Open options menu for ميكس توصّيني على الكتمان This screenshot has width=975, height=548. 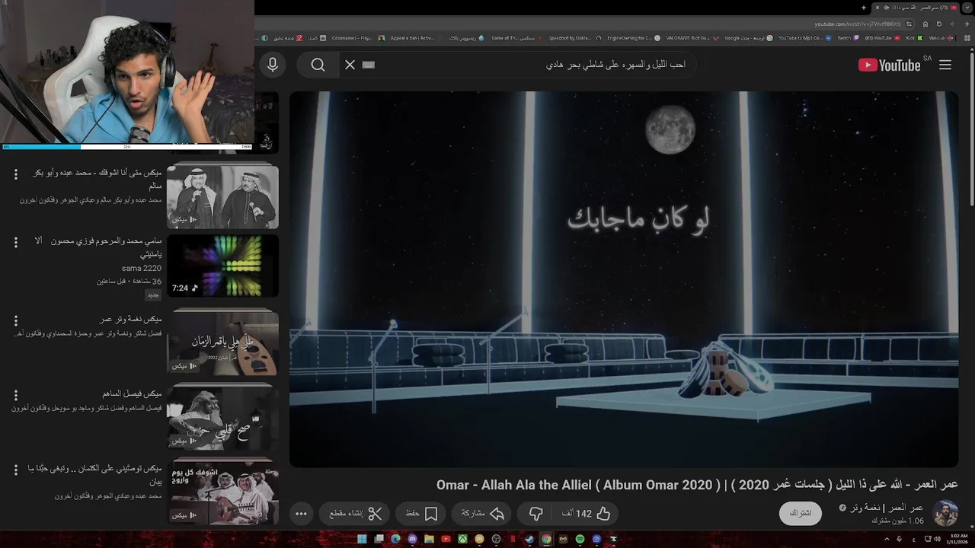[15, 470]
